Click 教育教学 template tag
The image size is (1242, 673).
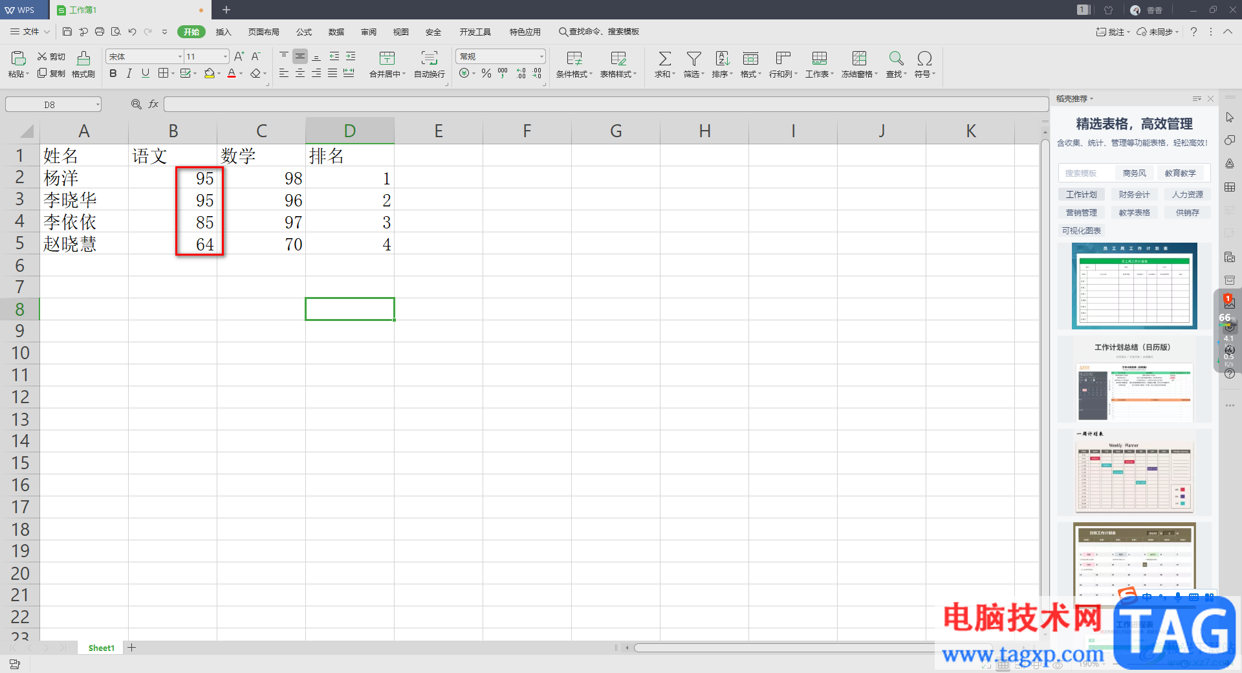[x=1180, y=173]
